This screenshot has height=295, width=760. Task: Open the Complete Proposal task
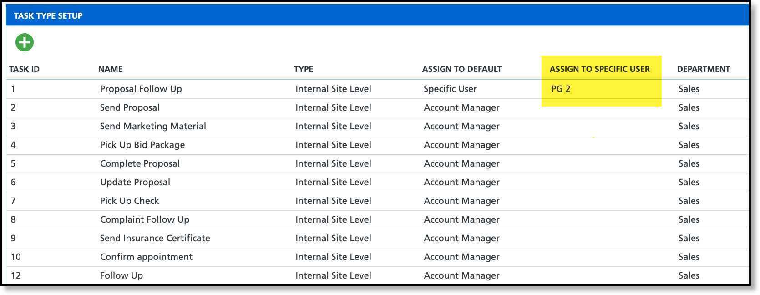pos(140,163)
